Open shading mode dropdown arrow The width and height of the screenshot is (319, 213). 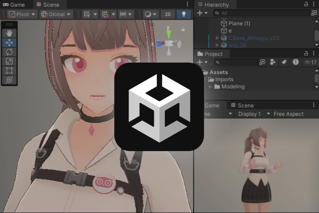[x=155, y=14]
